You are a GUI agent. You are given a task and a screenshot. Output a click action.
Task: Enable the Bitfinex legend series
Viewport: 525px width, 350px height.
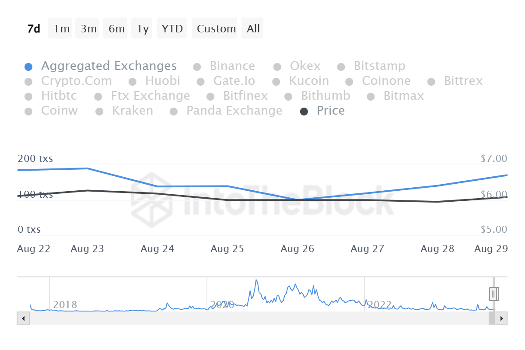click(245, 96)
